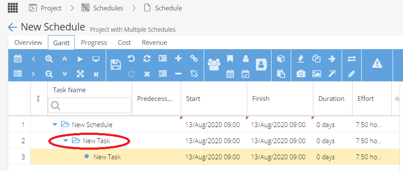Click the zoom in magnifier icon
The width and height of the screenshot is (403, 171).
click(49, 59)
